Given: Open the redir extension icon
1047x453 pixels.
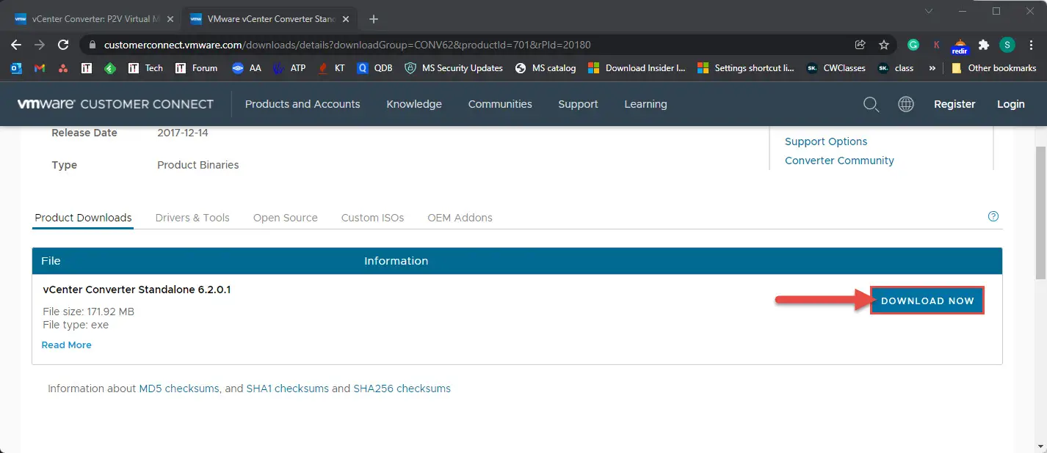Looking at the screenshot, I should coord(960,45).
